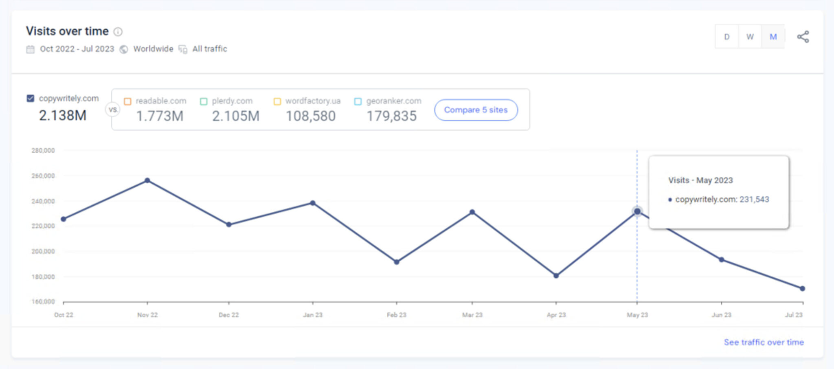Enable the readable.com comparison checkbox
Image resolution: width=834 pixels, height=369 pixels.
click(x=128, y=101)
